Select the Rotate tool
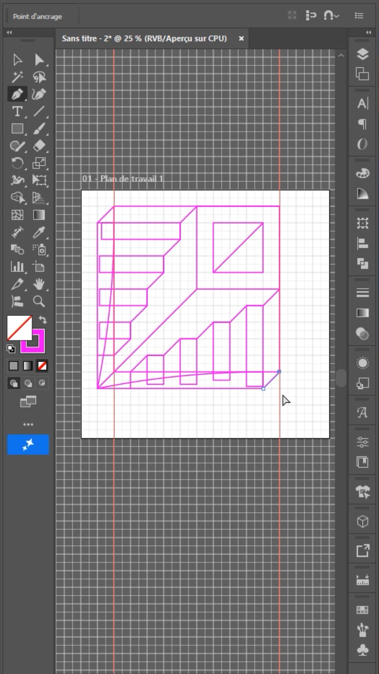Image resolution: width=379 pixels, height=674 pixels. click(17, 163)
